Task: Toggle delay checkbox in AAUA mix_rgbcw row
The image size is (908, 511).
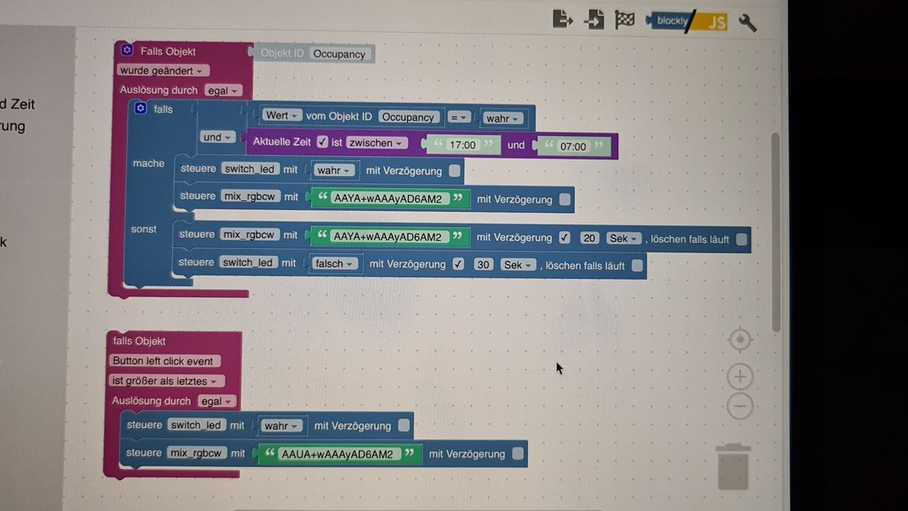Action: 518,454
